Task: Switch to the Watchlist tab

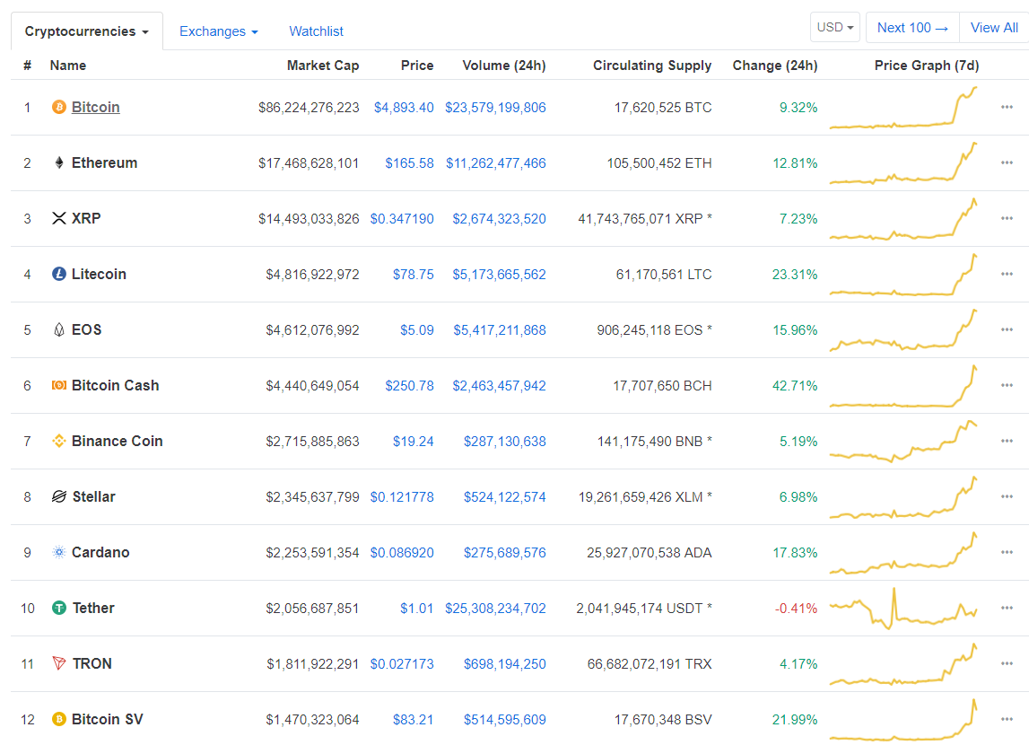Action: [316, 31]
